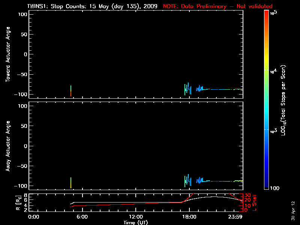300x225 pixels.
Task: Click the 100 label at colorbar bottom
Action: click(x=274, y=187)
